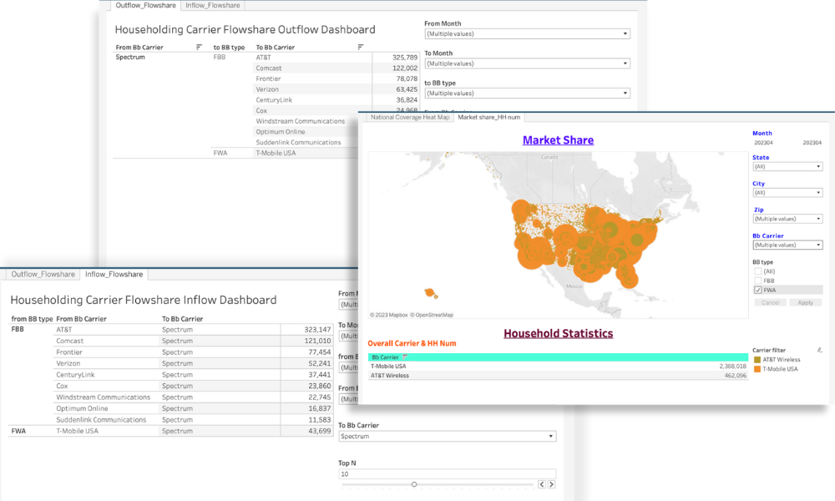Select Inflow_Flowshare tab in bottom window

(x=114, y=274)
